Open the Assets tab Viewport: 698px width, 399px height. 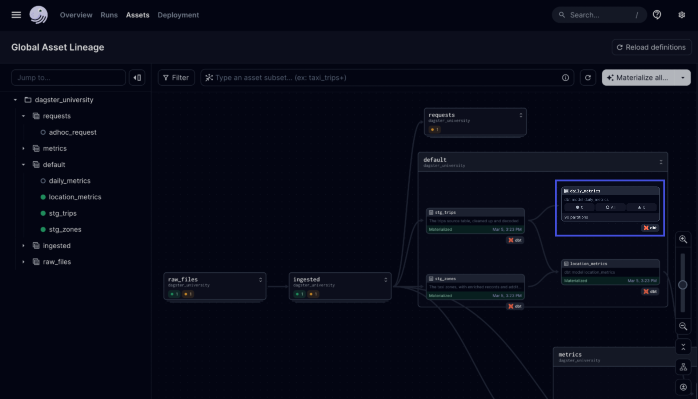click(x=137, y=15)
